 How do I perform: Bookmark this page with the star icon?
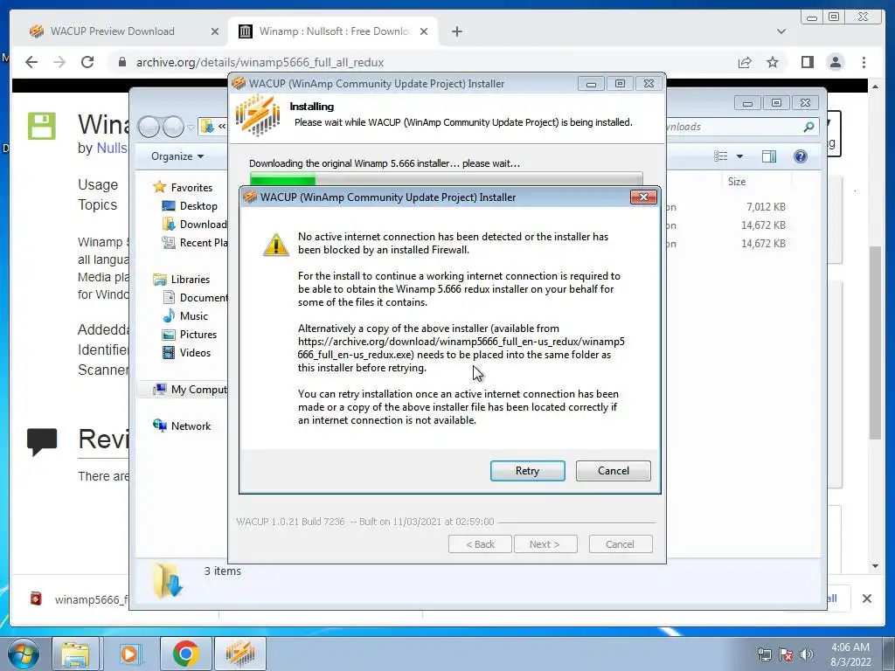click(x=773, y=62)
